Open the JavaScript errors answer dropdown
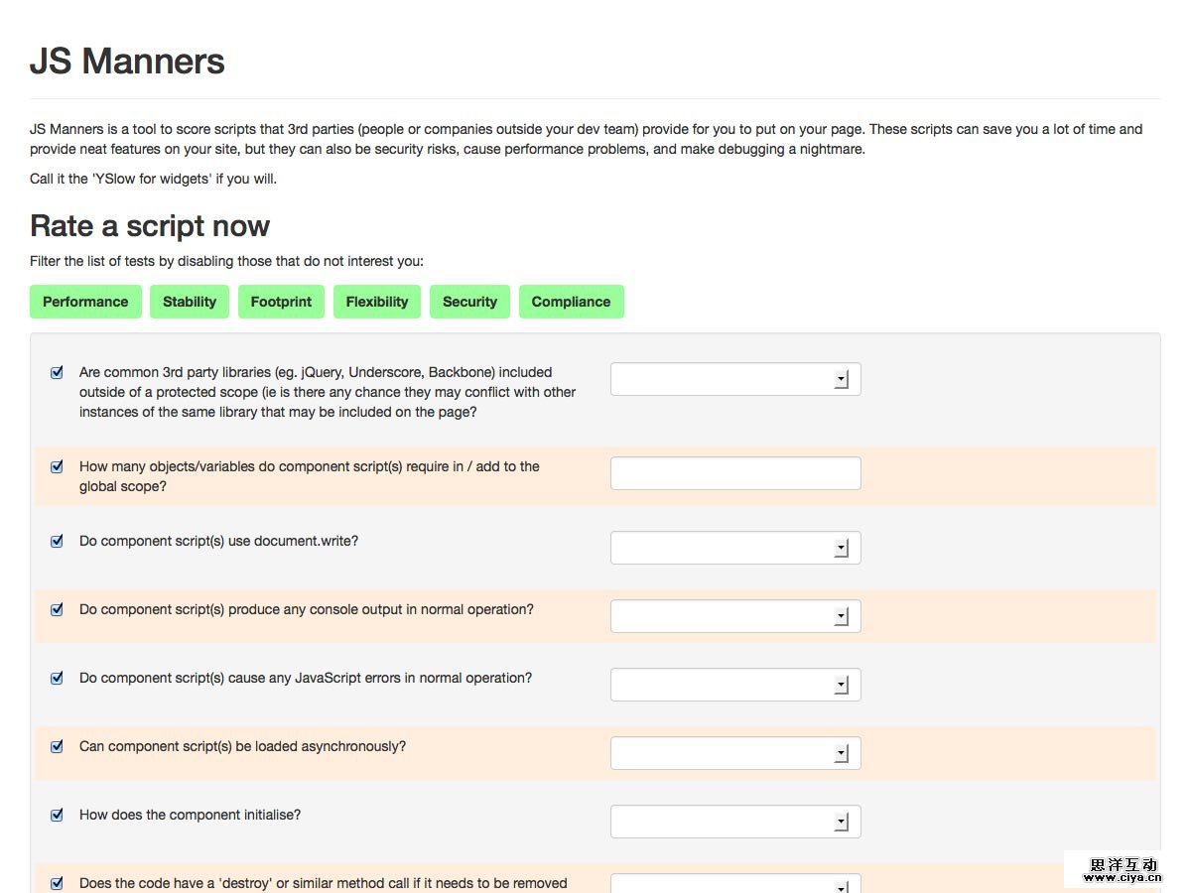 click(x=735, y=685)
